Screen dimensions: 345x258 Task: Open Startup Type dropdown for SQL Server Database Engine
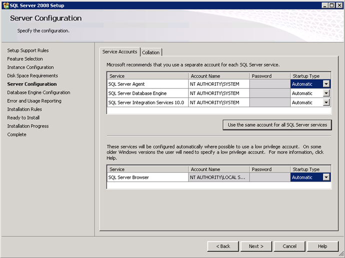tap(326, 93)
